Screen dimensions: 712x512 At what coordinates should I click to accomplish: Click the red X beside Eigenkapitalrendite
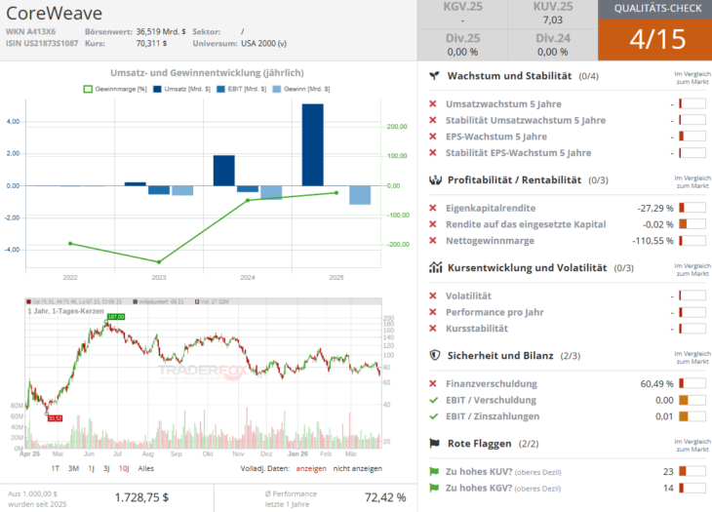click(433, 208)
